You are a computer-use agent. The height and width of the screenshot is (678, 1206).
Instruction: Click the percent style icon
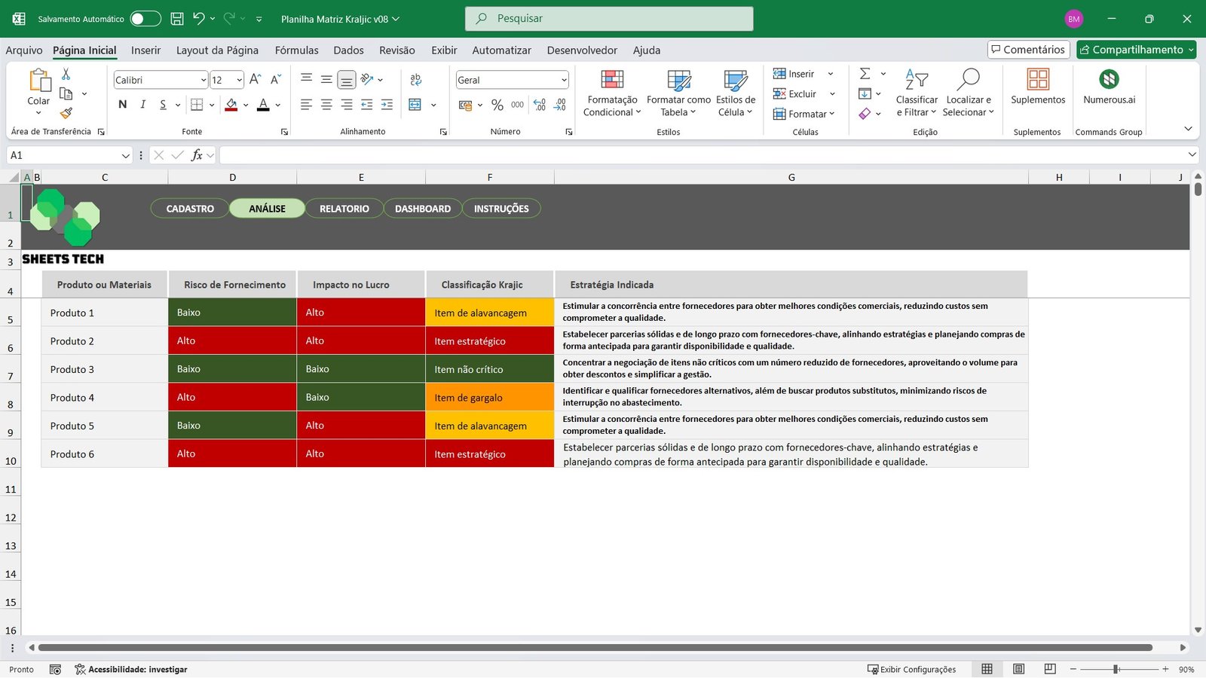pyautogui.click(x=497, y=105)
